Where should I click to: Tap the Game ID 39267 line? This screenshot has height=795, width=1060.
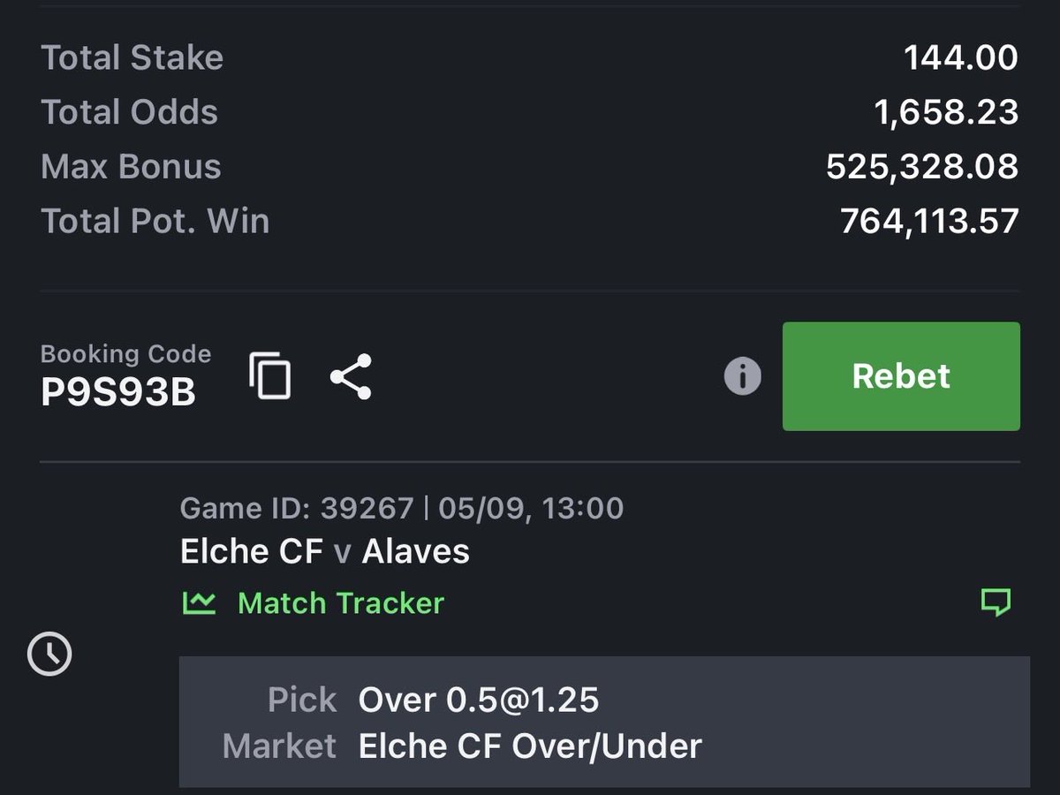click(402, 508)
